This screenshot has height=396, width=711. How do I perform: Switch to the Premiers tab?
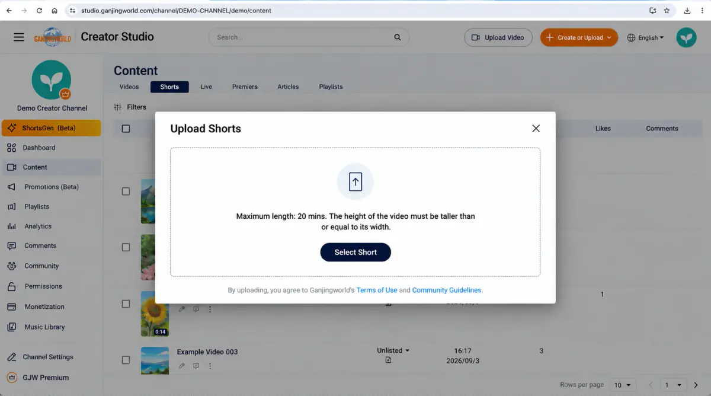coord(245,87)
